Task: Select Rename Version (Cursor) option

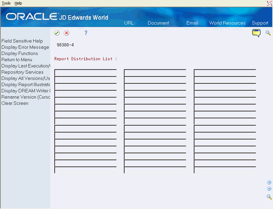Action: click(26, 97)
